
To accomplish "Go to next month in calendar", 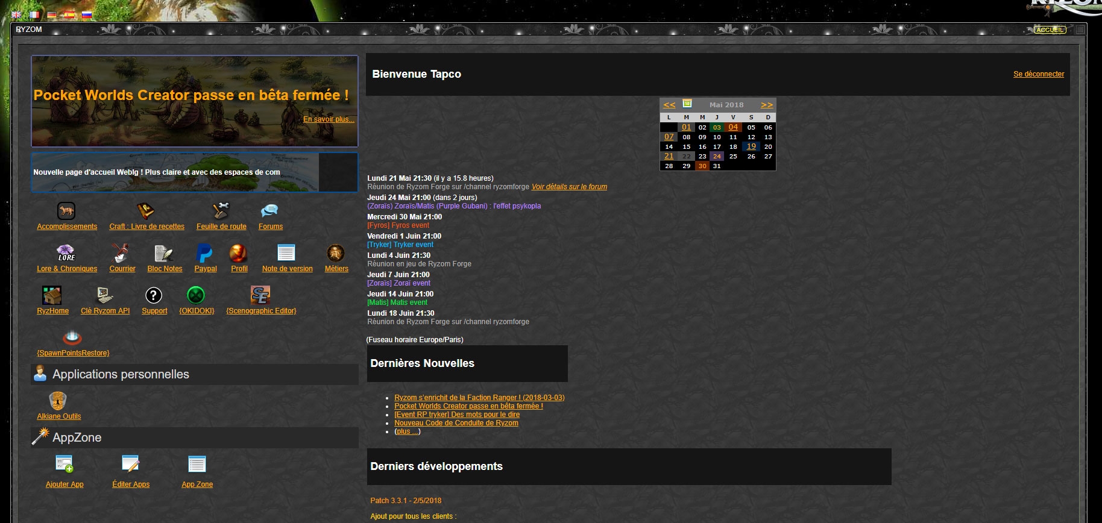I will pyautogui.click(x=767, y=105).
